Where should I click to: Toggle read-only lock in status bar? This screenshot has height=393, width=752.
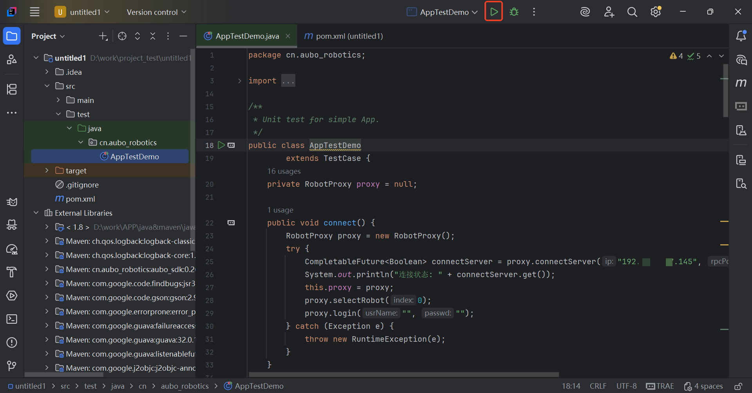pos(738,386)
